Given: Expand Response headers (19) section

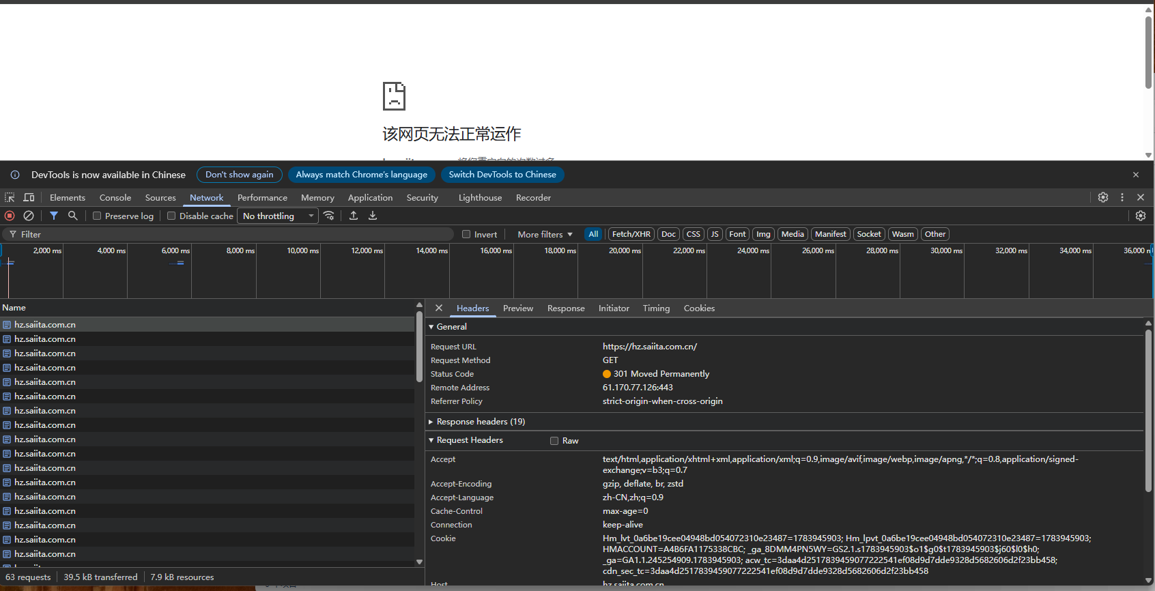Looking at the screenshot, I should click(x=476, y=422).
